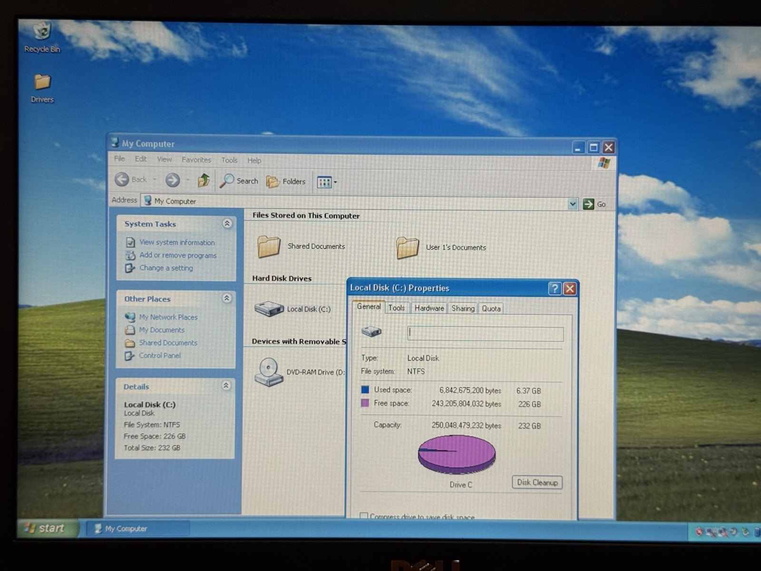The height and width of the screenshot is (571, 761).
Task: Select the Local Disk (C:) drive icon
Action: coord(269,309)
